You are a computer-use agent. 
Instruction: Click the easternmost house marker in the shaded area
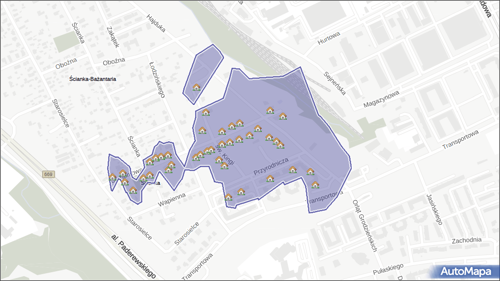tap(315, 185)
